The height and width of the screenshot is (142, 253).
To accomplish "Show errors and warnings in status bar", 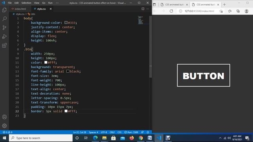I will pyautogui.click(x=8, y=132).
